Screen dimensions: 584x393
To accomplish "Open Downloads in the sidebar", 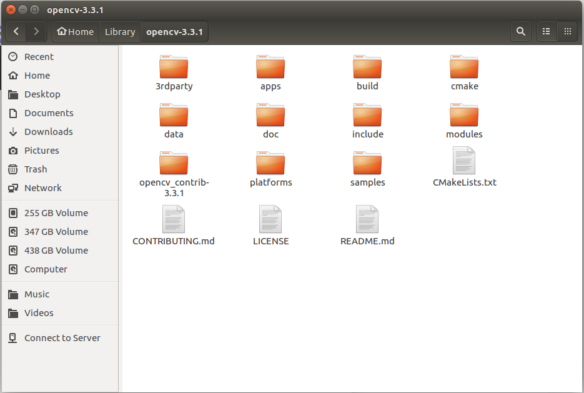I will 61,131.
